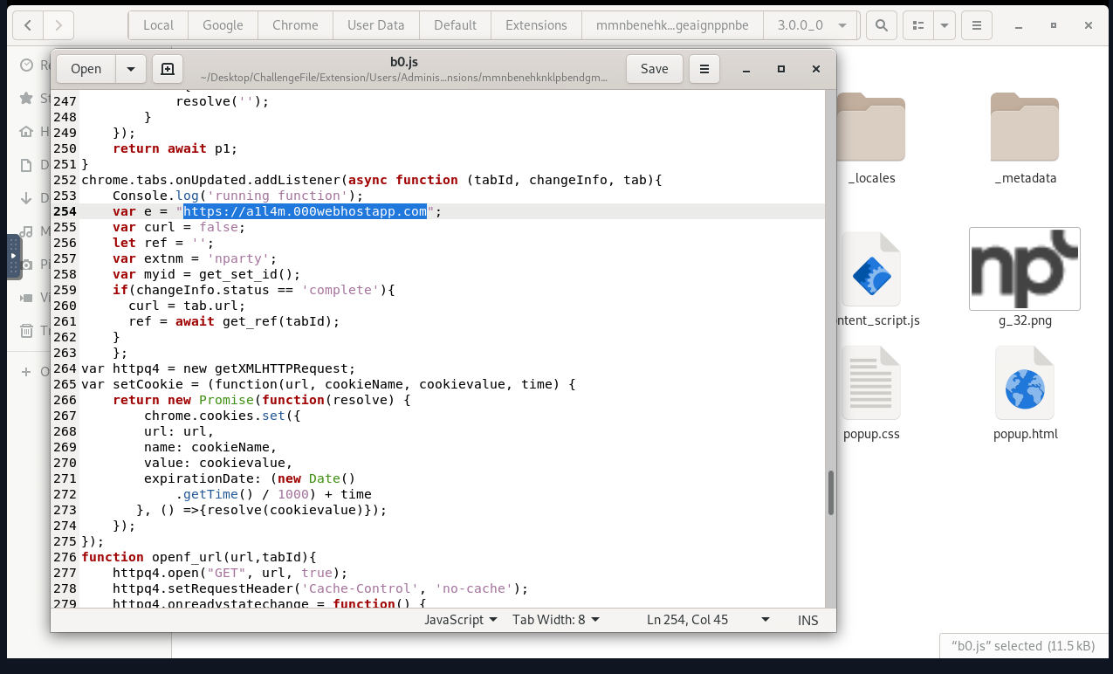
Task: Click the Open button in gedit
Action: pos(86,69)
